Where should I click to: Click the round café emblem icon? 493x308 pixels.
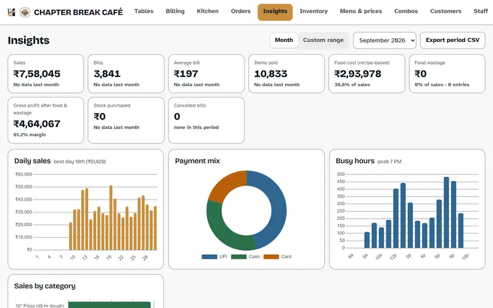25,12
